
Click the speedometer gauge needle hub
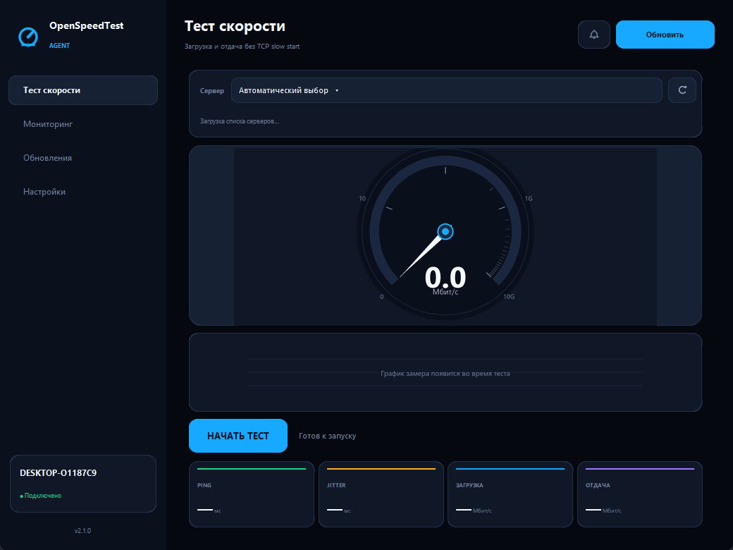445,231
